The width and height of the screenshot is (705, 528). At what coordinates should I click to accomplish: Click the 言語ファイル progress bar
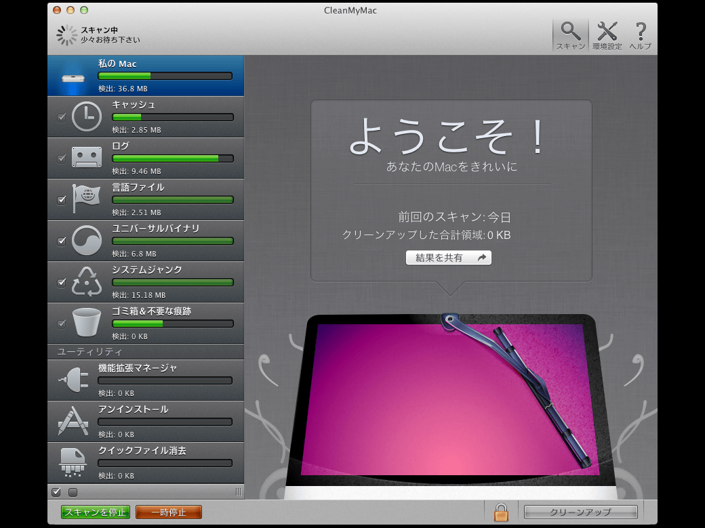173,200
